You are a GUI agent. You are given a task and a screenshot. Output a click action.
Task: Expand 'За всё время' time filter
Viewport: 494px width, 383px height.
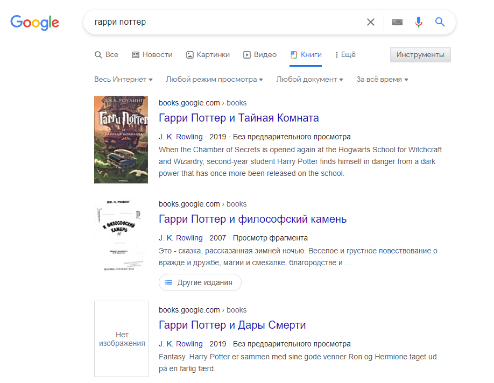pos(382,80)
